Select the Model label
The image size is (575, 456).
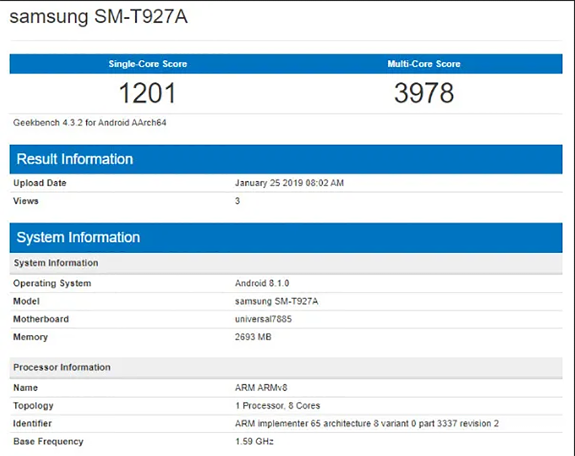click(x=26, y=301)
